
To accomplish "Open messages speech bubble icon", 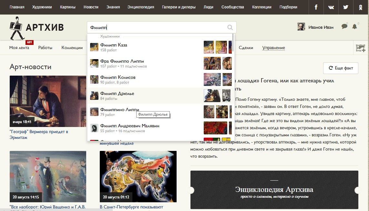I will coord(344,27).
